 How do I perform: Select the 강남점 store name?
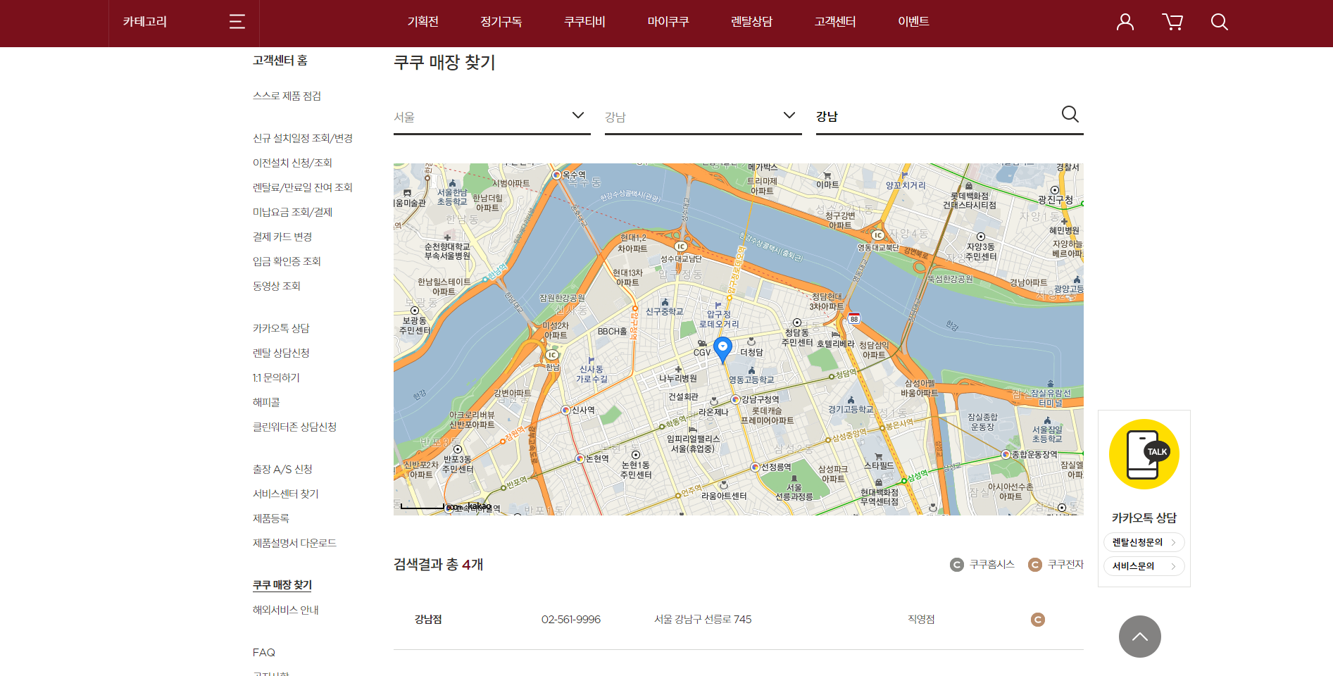click(x=428, y=620)
